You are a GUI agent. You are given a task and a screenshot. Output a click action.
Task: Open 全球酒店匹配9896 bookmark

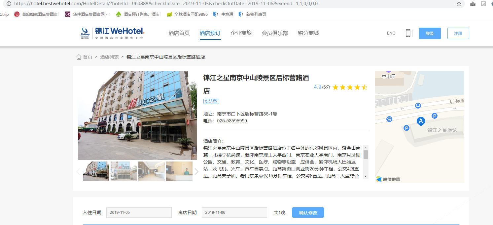pyautogui.click(x=187, y=14)
